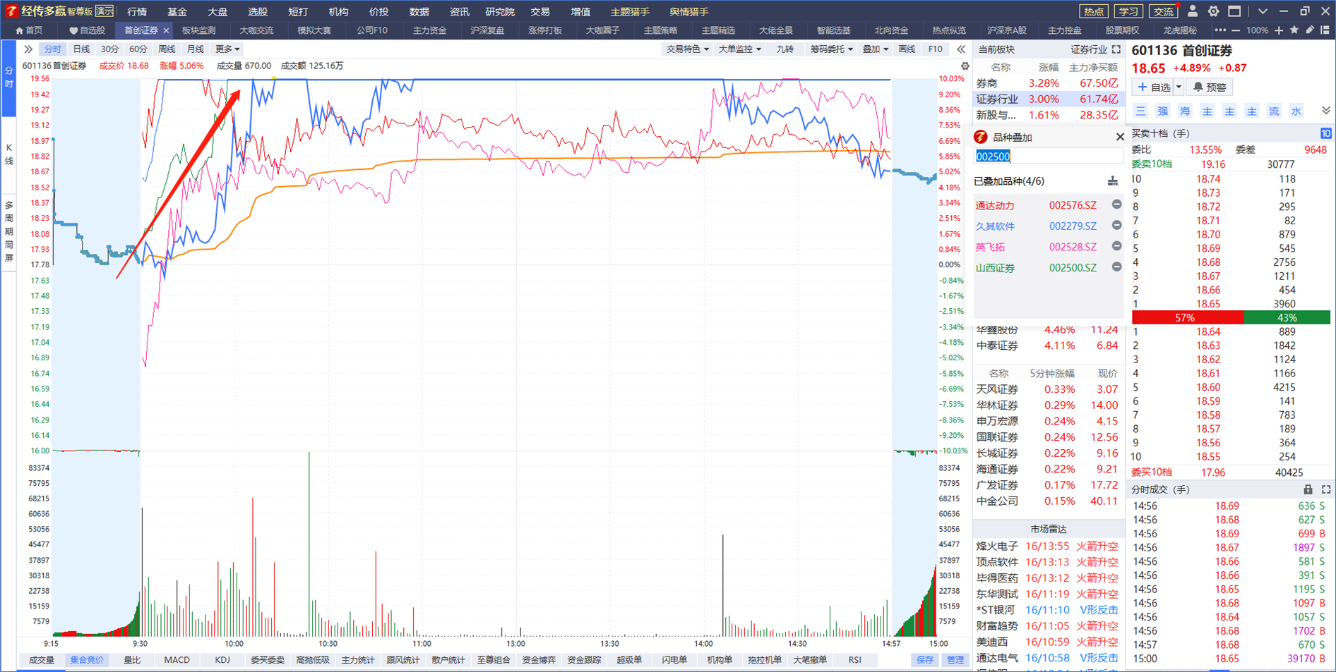This screenshot has width=1336, height=672.
Task: Remove 久其软件 from overlay list
Action: point(1116,226)
